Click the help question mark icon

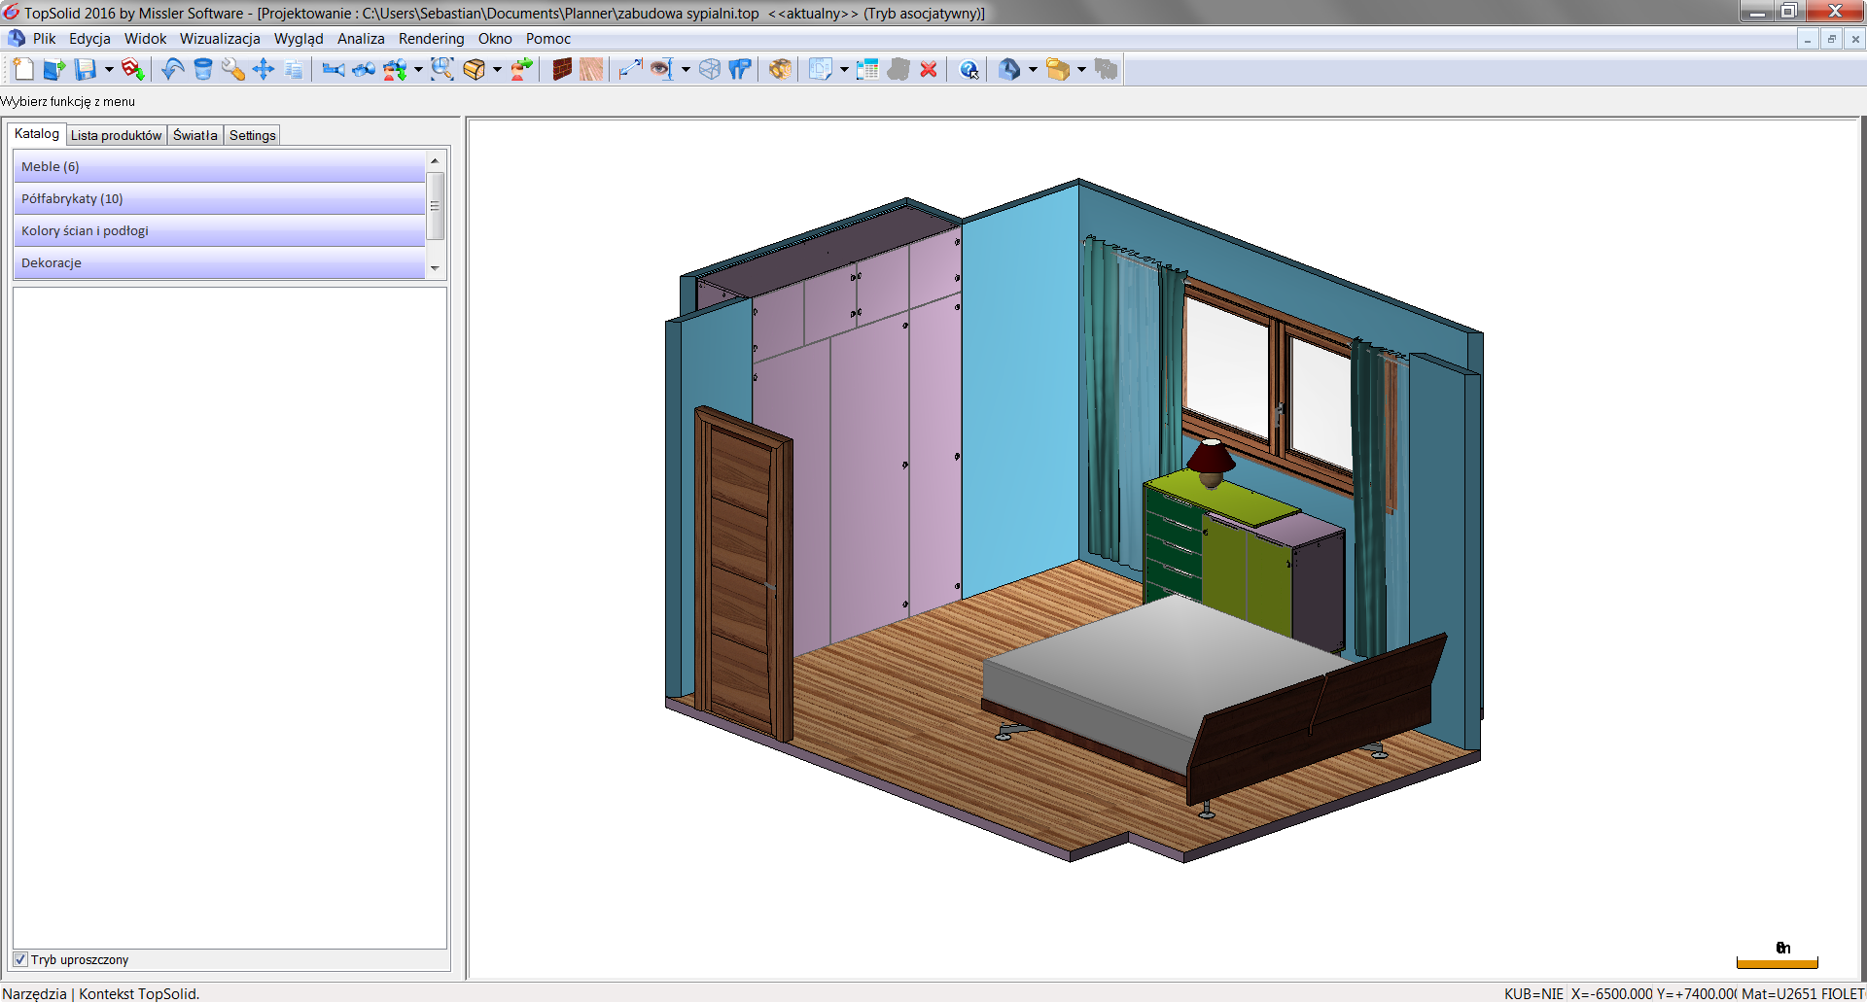coord(969,69)
